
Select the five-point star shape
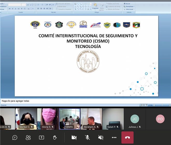click(88, 9)
